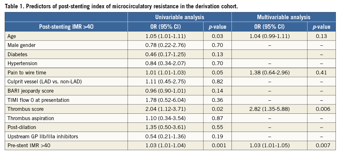Image resolution: width=341 pixels, height=153 pixels.
Task: Select the "Multivariable analysis" column header
Action: click(283, 18)
